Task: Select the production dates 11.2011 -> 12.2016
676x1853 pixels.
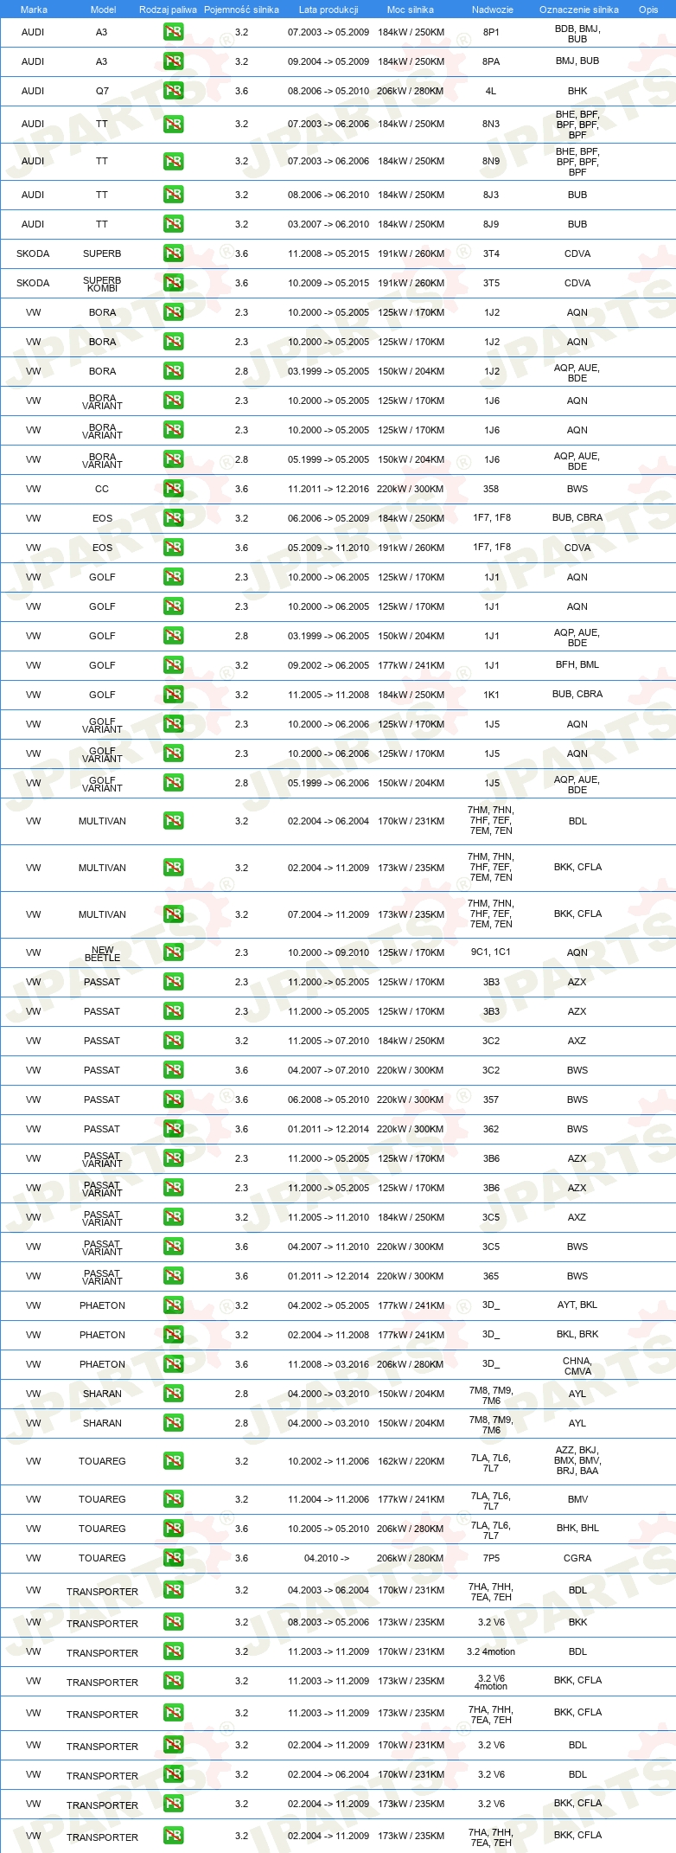Action: tap(328, 489)
